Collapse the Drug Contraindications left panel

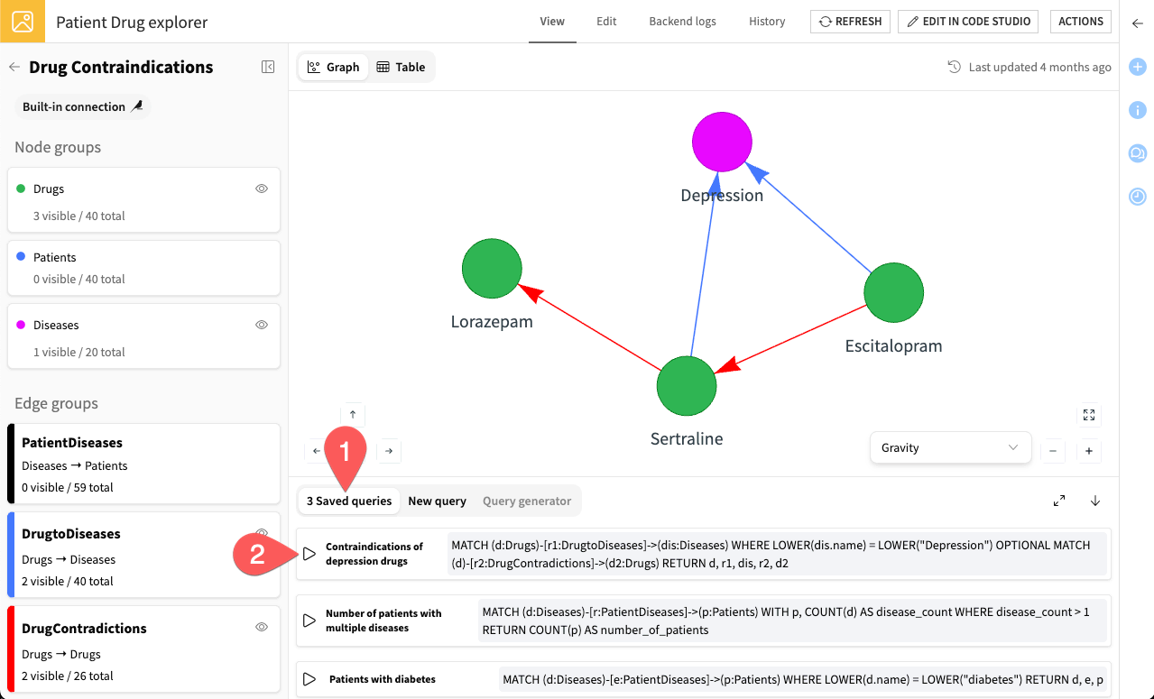point(267,66)
